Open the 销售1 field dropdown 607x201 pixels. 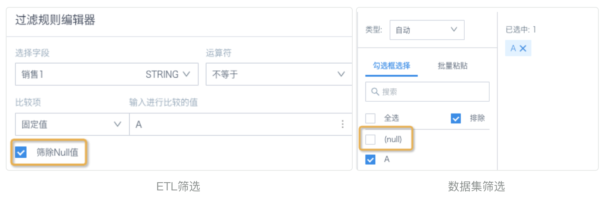[x=107, y=74]
